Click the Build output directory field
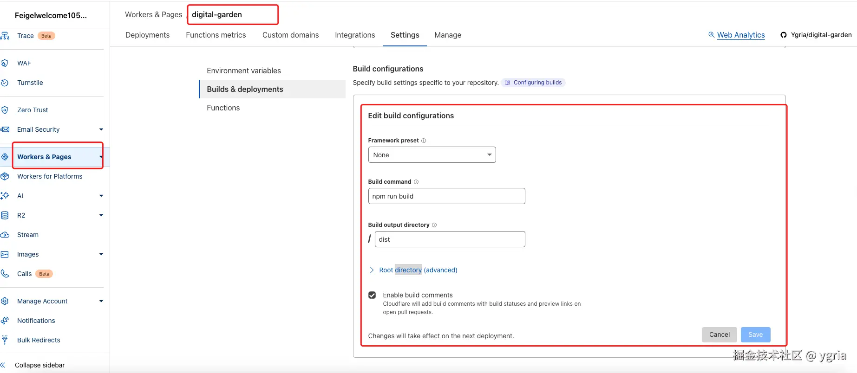The height and width of the screenshot is (373, 857). coord(450,239)
